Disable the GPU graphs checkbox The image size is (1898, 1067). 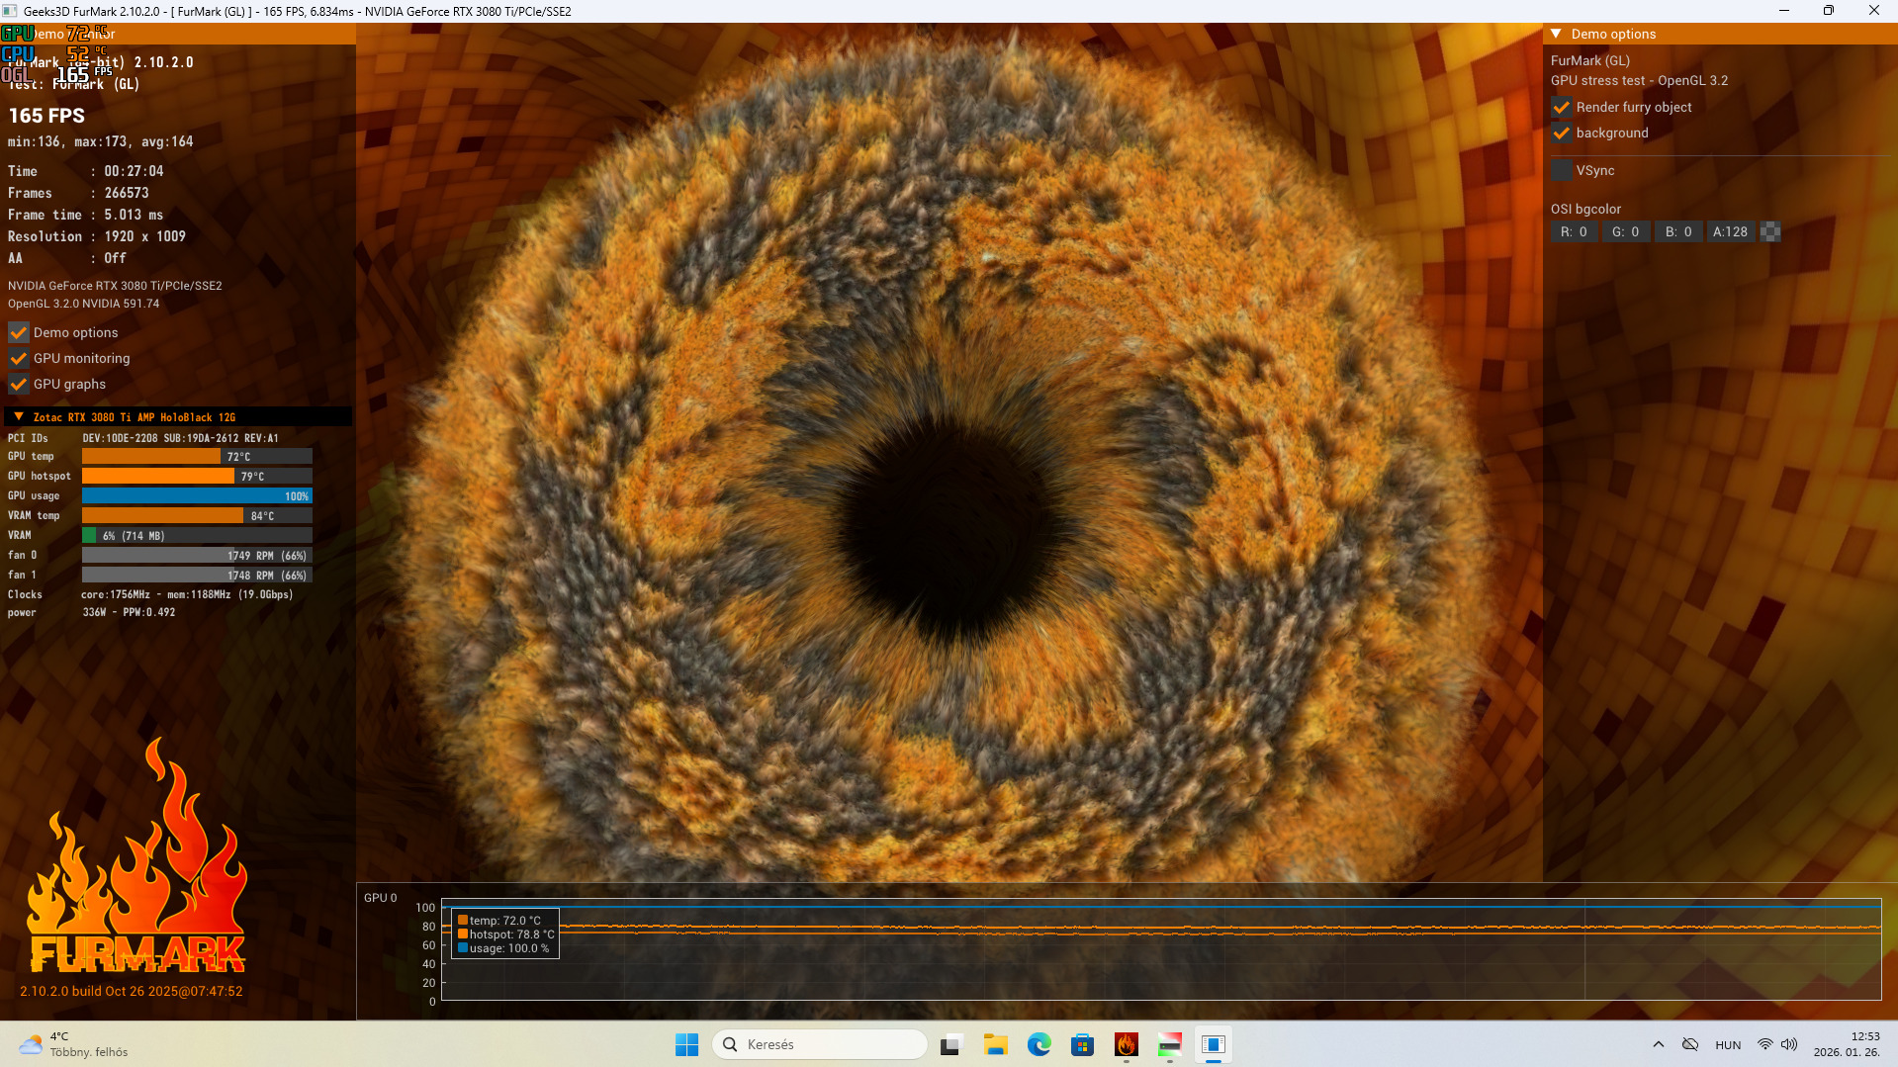(x=19, y=384)
